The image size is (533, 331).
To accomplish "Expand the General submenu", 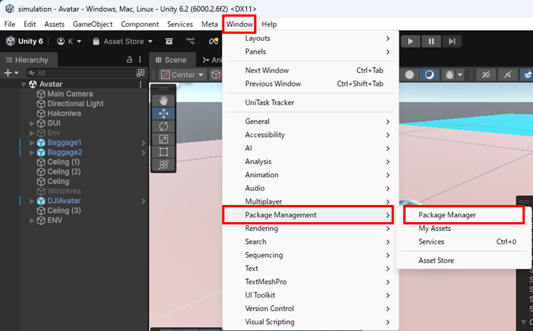I will pyautogui.click(x=310, y=121).
